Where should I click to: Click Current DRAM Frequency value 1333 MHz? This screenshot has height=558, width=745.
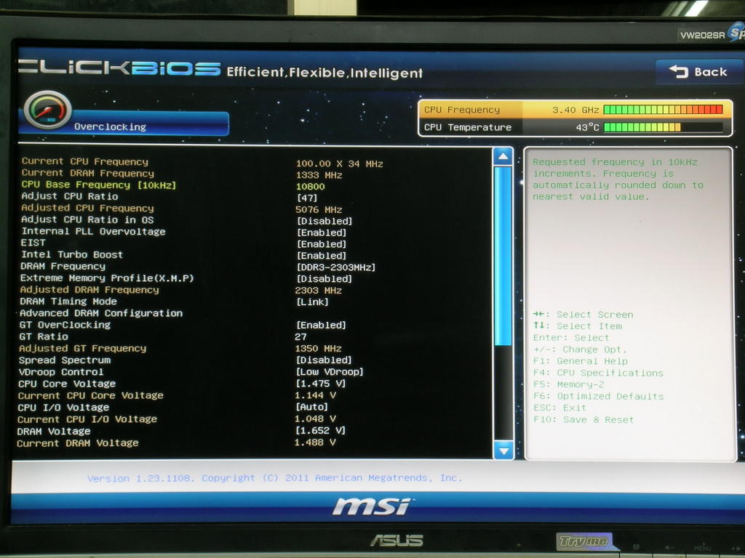(x=319, y=175)
